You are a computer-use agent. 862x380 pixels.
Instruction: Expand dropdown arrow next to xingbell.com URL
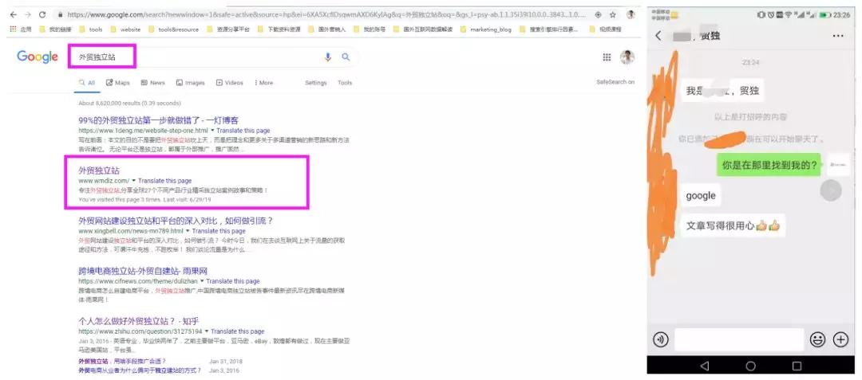coord(188,231)
